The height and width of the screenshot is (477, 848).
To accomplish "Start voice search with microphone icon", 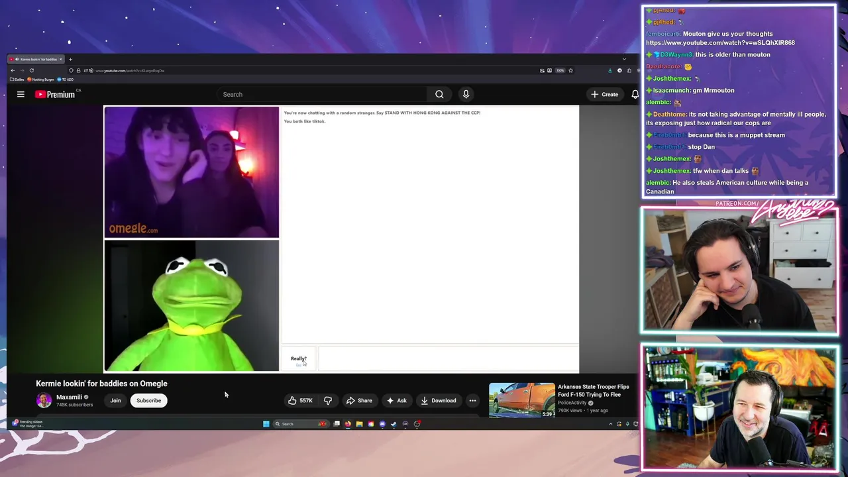I will pos(466,94).
